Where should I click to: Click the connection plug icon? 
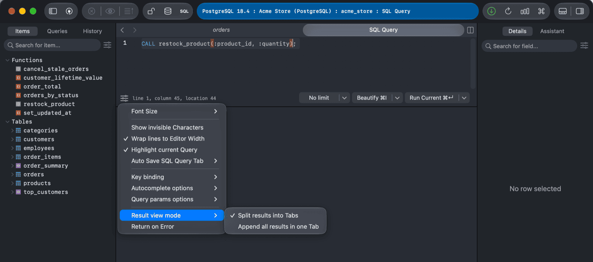tap(69, 11)
